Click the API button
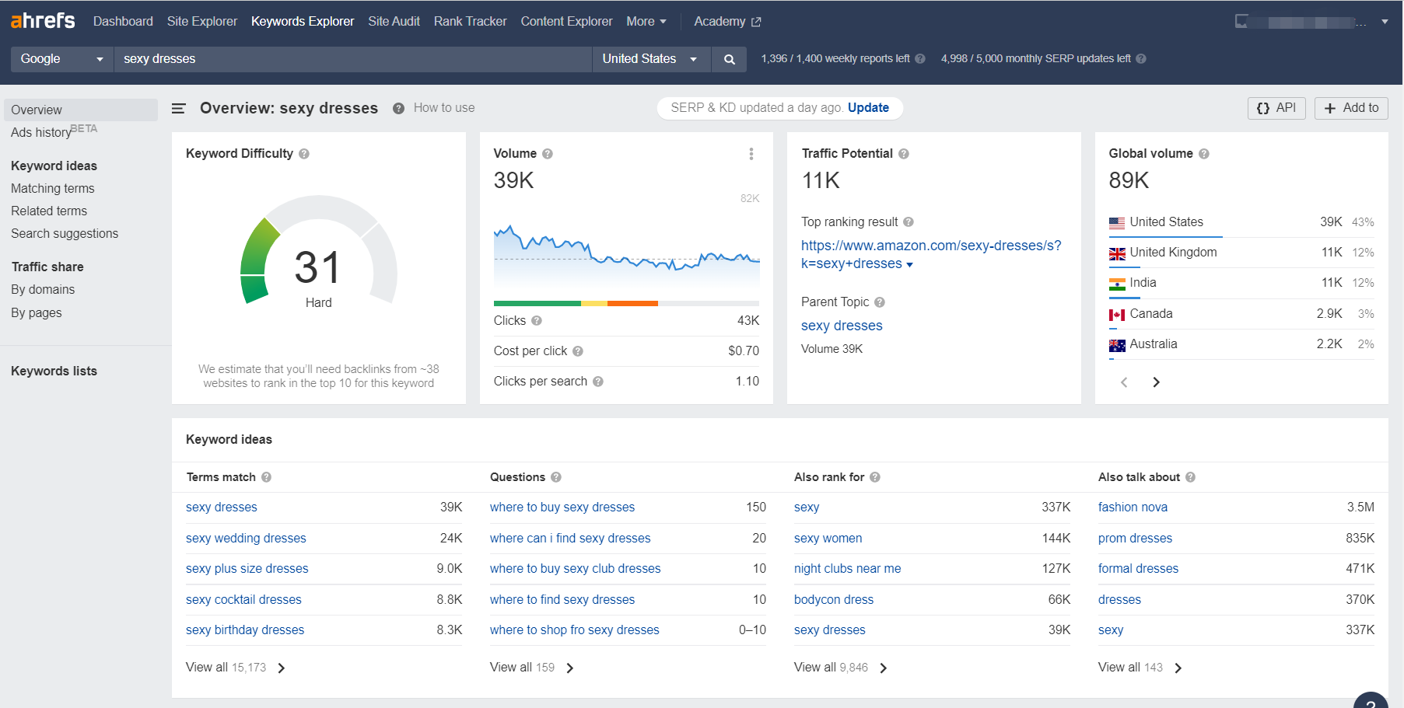The height and width of the screenshot is (708, 1404). 1276,108
